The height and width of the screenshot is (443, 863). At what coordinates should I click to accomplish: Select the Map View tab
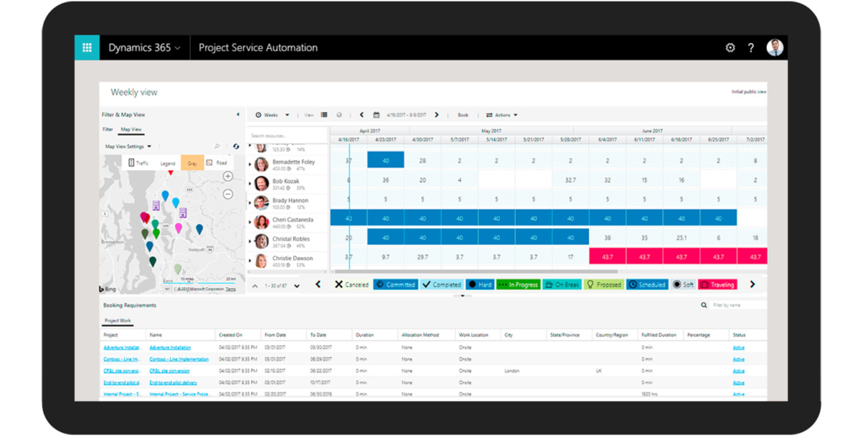tap(131, 130)
